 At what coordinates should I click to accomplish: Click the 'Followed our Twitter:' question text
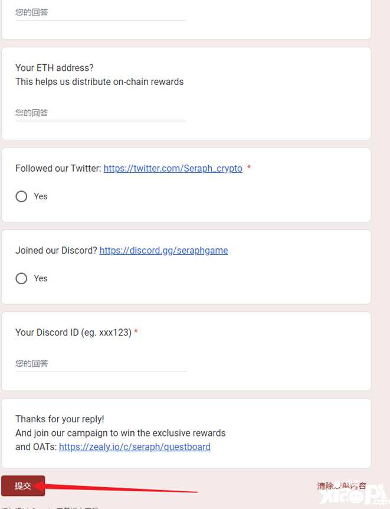tap(58, 168)
